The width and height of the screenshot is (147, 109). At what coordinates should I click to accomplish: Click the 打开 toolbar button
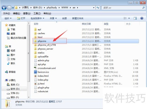21,18
